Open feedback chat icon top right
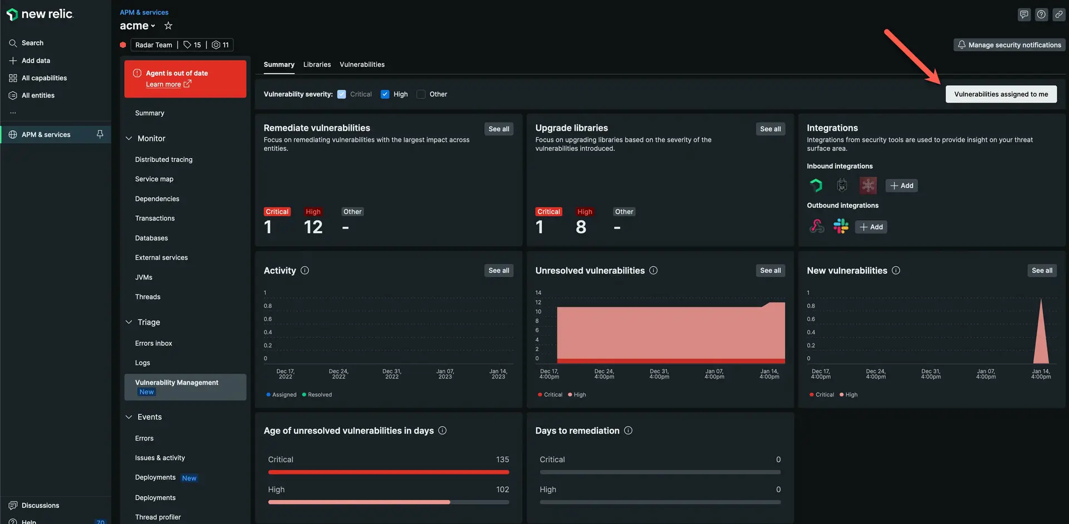Image resolution: width=1069 pixels, height=524 pixels. coord(1024,14)
